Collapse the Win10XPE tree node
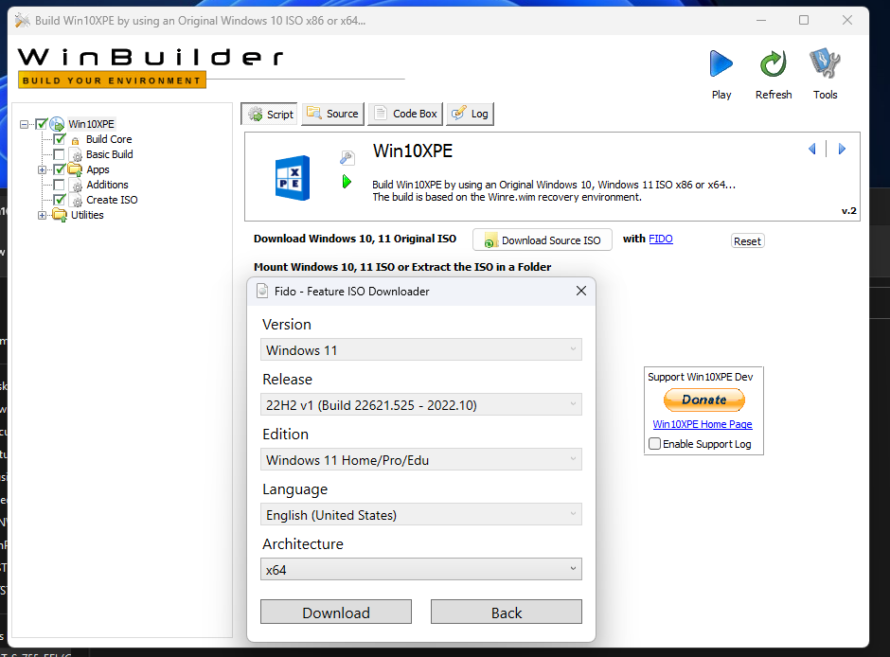 click(24, 124)
